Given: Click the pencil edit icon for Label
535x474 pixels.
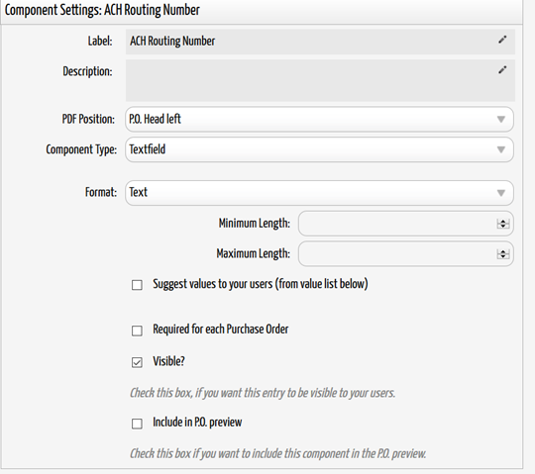Looking at the screenshot, I should [502, 40].
